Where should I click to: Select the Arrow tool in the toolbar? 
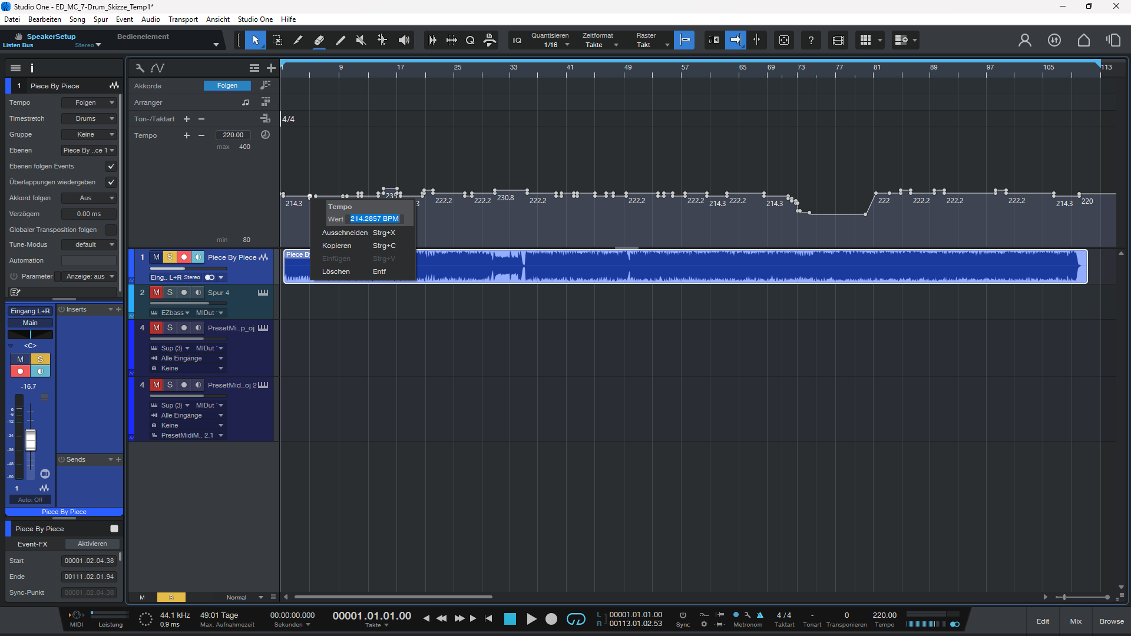255,40
